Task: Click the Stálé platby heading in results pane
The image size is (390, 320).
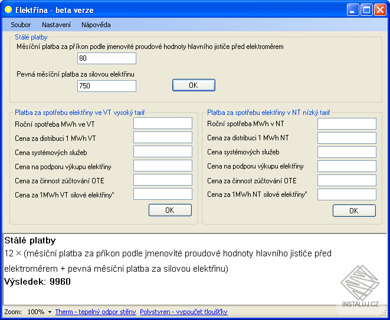Action: [x=30, y=240]
